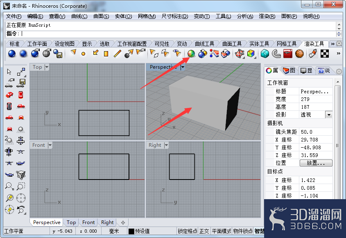Open the 显 display panel tab

tap(307, 70)
